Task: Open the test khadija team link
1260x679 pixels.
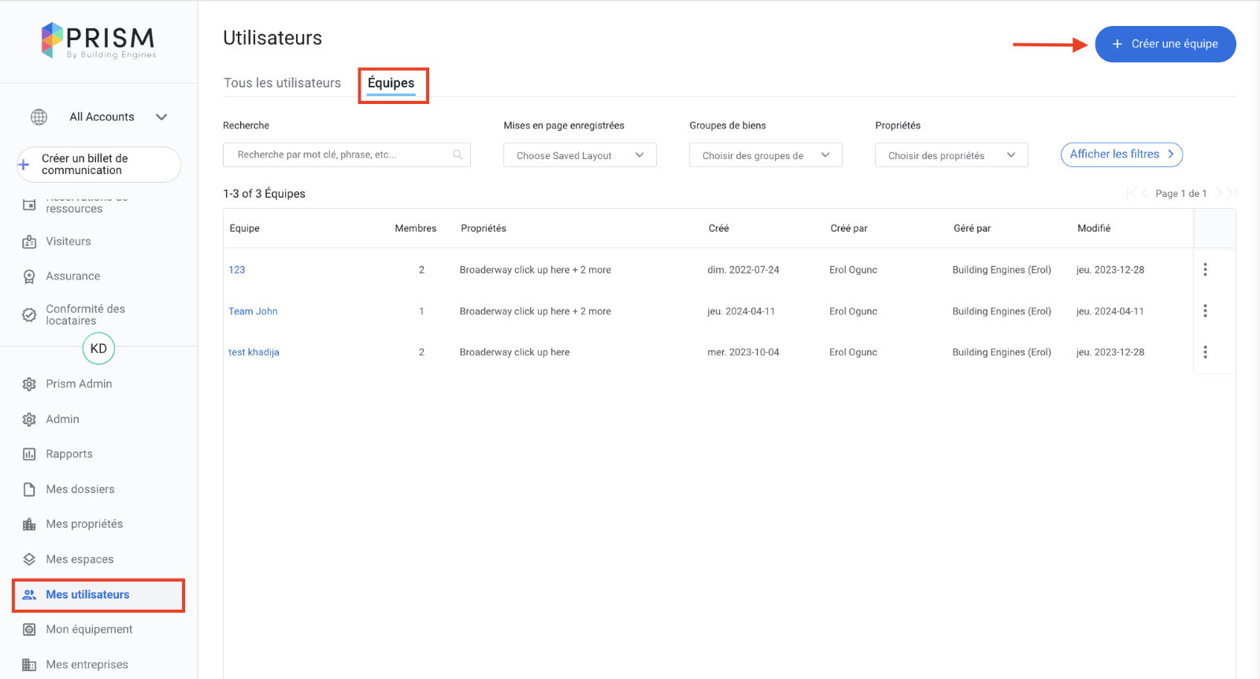Action: pyautogui.click(x=254, y=352)
